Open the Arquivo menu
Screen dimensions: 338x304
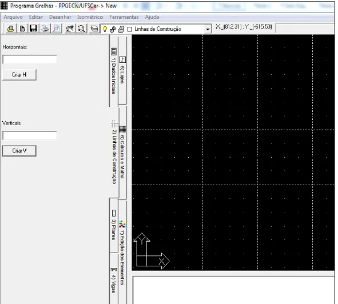[13, 17]
